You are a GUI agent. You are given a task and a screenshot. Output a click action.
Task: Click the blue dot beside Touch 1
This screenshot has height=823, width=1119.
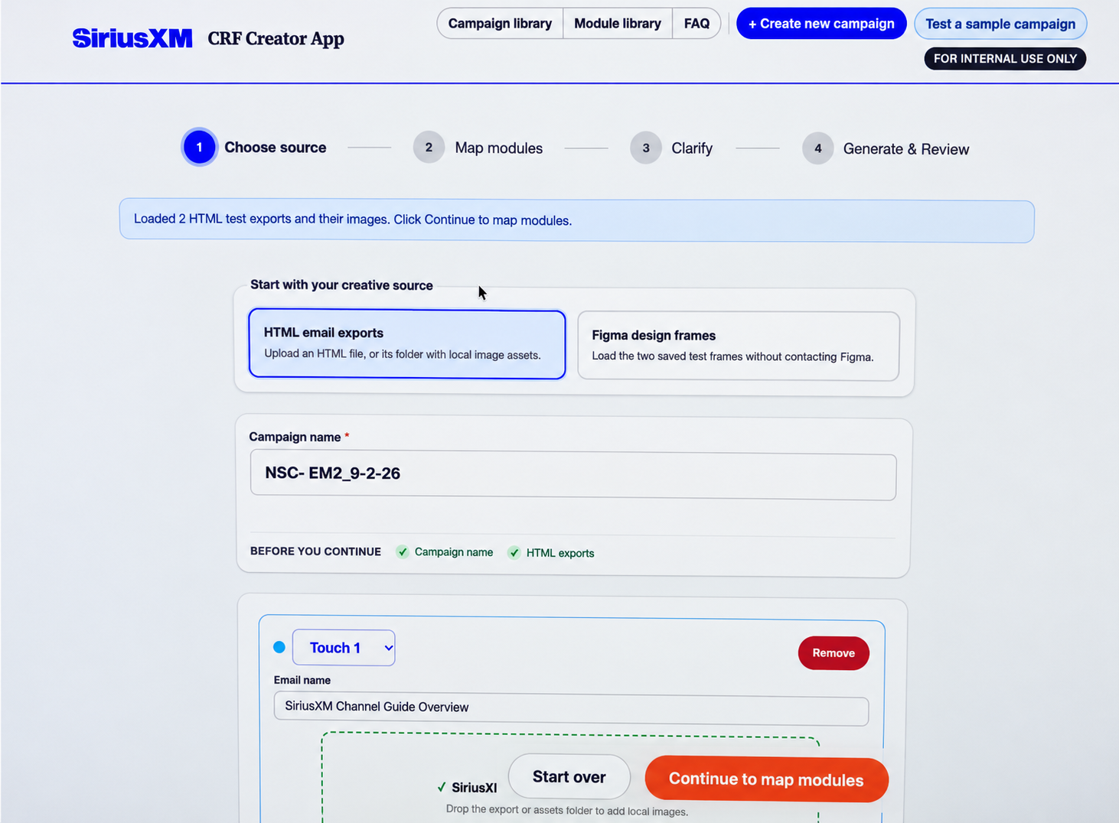point(279,647)
